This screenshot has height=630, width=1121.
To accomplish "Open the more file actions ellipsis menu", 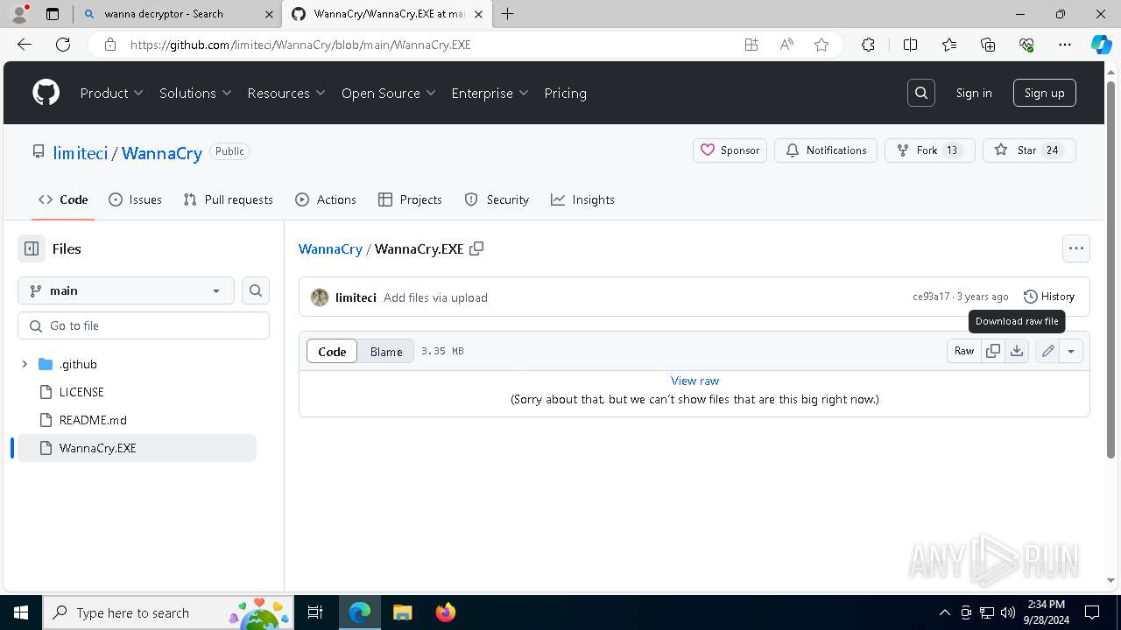I will coord(1076,248).
